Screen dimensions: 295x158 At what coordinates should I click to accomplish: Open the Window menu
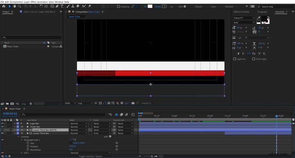click(x=59, y=2)
